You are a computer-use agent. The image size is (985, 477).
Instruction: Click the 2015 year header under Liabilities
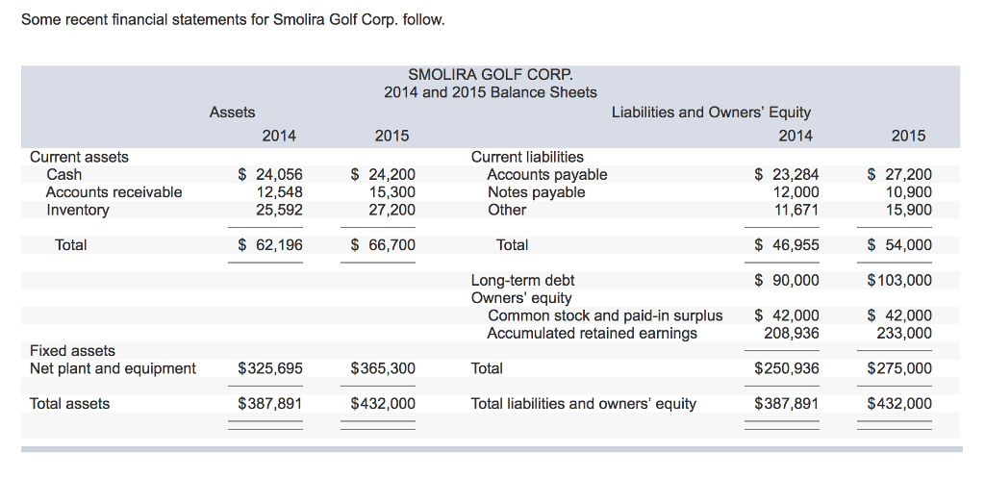(908, 136)
